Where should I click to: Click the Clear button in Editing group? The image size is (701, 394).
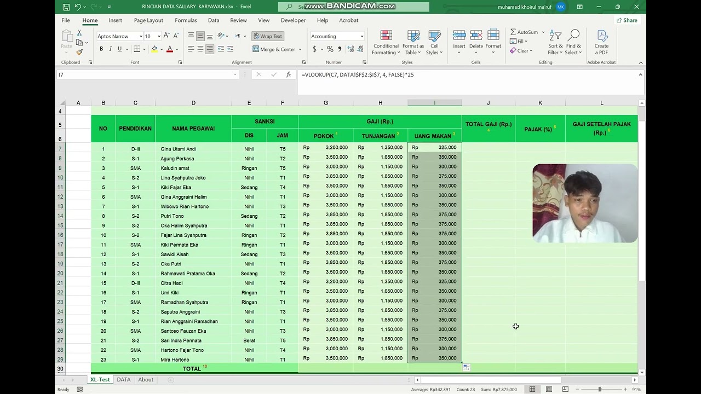521,51
